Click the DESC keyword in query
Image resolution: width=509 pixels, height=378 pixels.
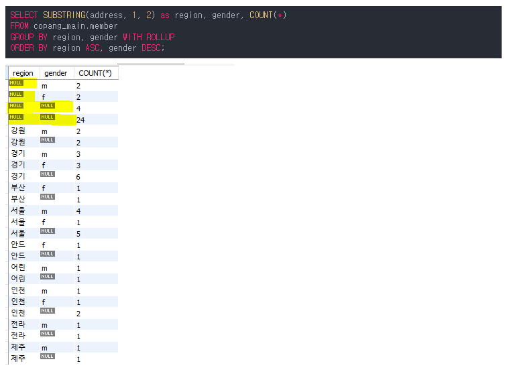coord(151,48)
